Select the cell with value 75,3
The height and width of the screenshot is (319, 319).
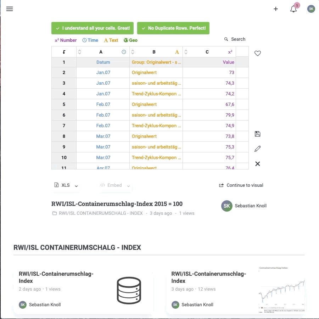209,147
